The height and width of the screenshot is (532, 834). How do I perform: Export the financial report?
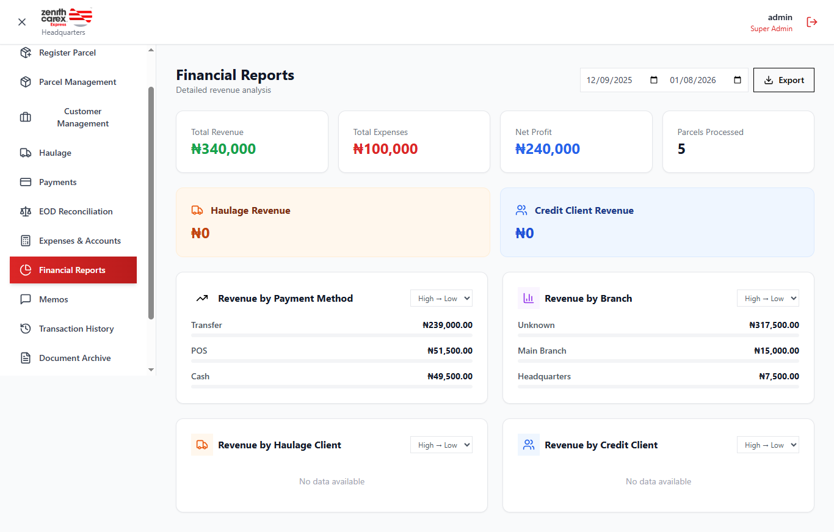click(x=783, y=80)
